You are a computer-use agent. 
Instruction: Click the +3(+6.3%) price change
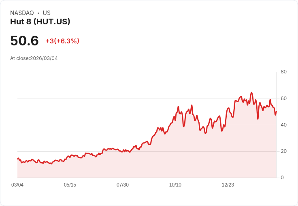coord(62,41)
